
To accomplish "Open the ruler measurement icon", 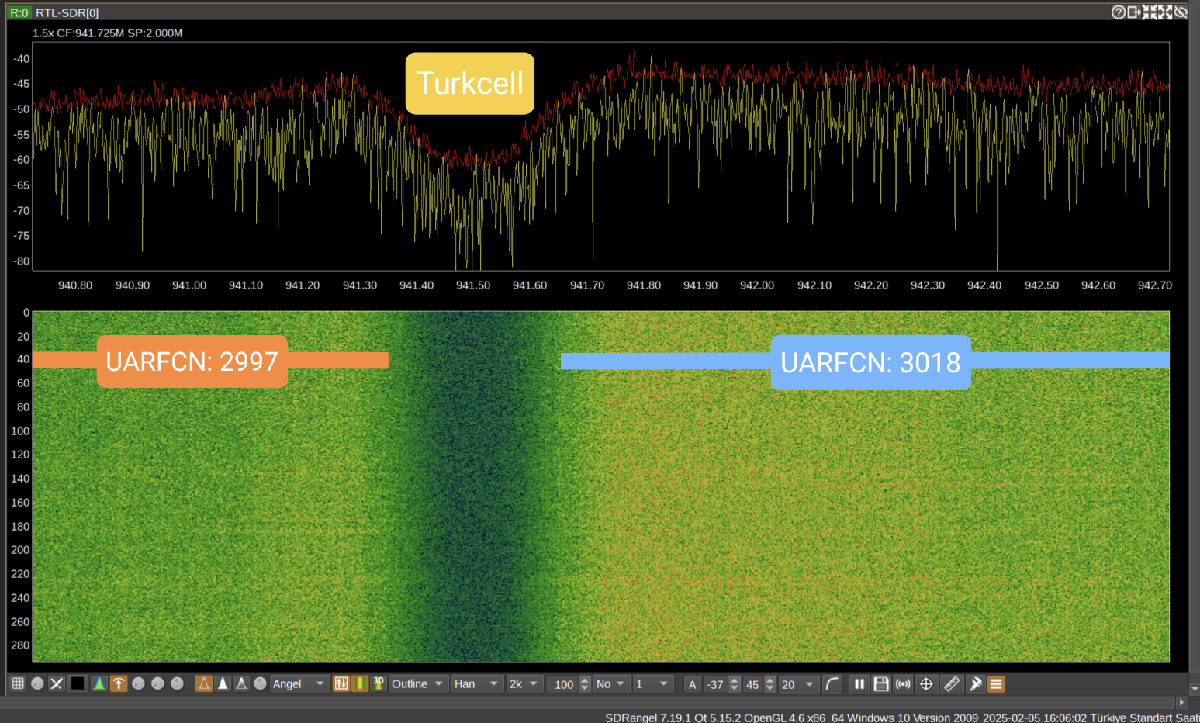I will 952,683.
